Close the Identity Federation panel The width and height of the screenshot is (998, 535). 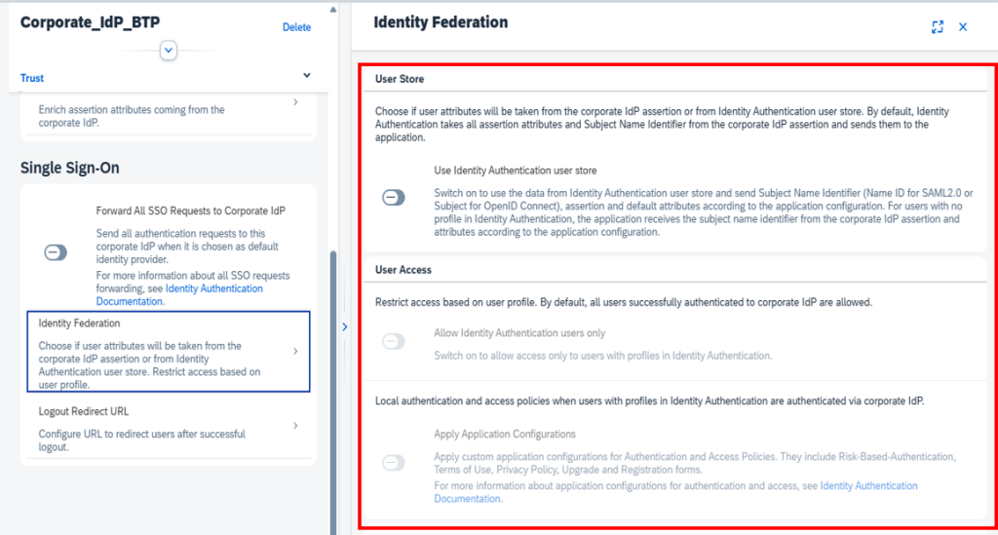pos(963,27)
